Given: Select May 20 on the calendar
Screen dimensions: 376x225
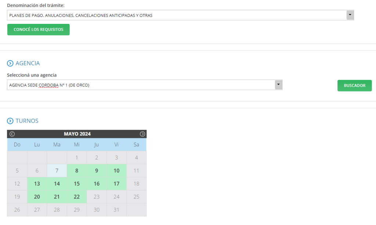Looking at the screenshot, I should coord(37,197).
